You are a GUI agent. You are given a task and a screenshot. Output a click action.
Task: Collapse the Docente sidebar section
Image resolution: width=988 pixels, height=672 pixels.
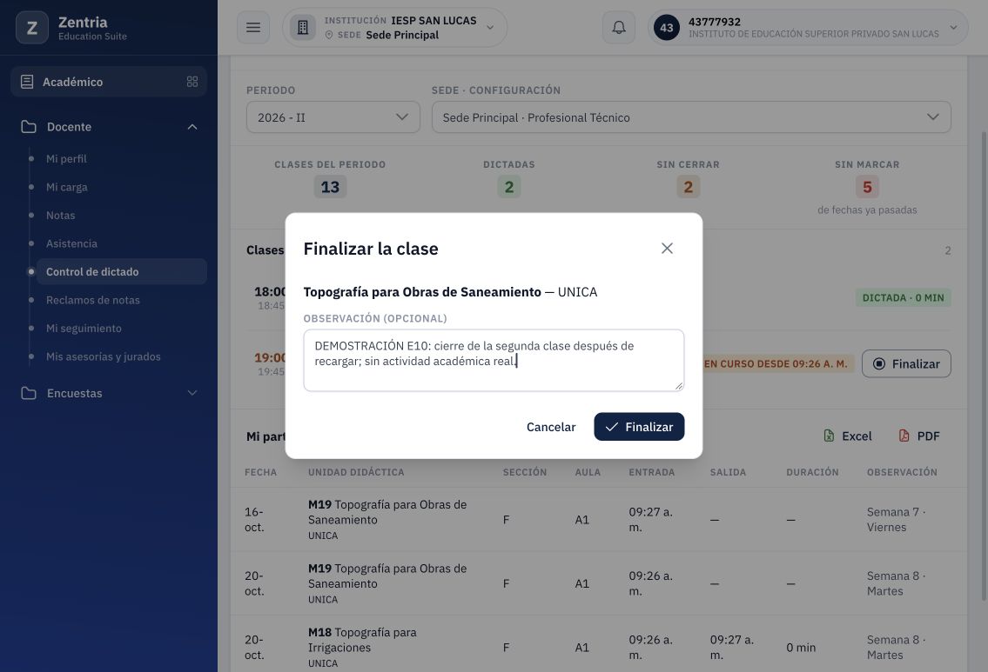point(192,127)
